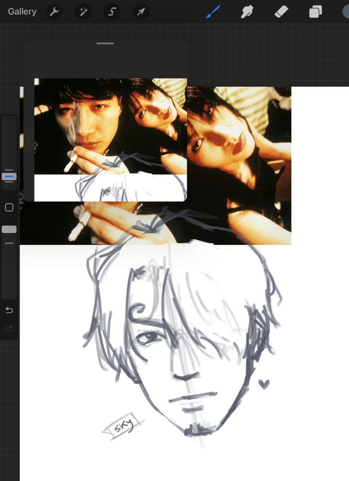Tap the reference window grab handle
Screen dimensions: 349x481
point(105,43)
